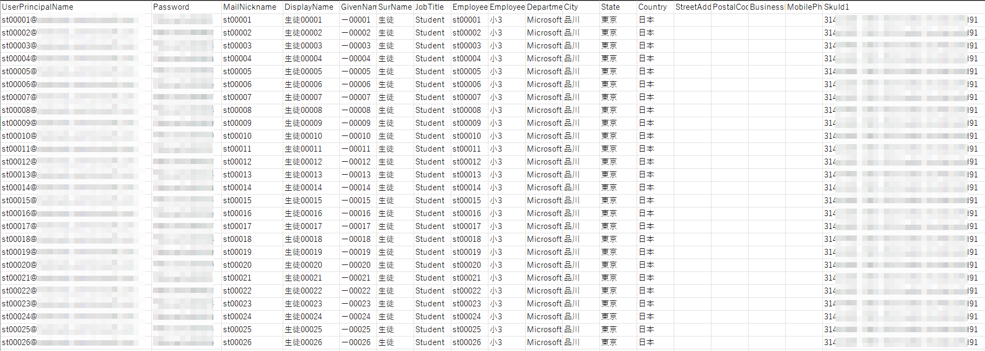Screen dimensions: 985x351
Task: Select MailNickname cell st00026
Action: point(252,342)
